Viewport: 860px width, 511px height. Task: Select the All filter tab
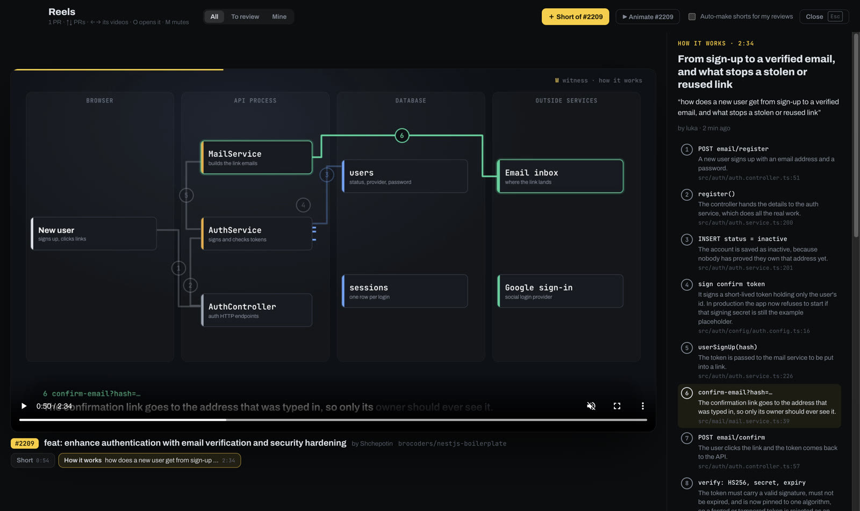click(214, 17)
